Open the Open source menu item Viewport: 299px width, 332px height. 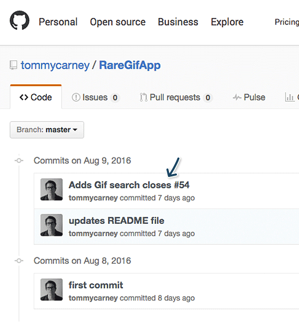coord(118,22)
